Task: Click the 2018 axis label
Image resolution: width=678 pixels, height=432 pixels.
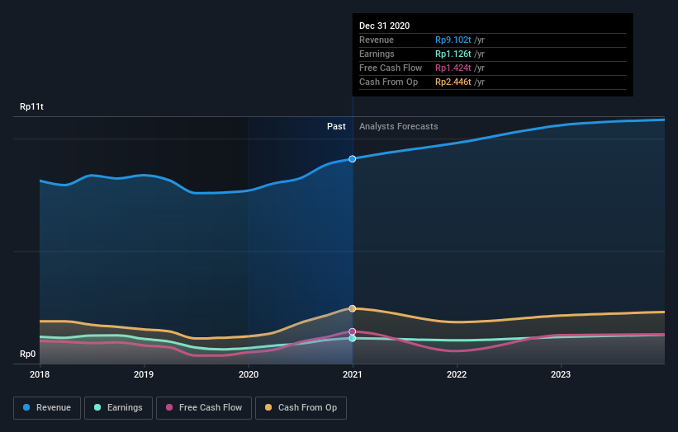Action: 40,374
